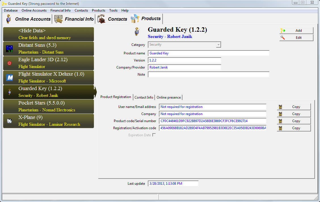Click the Financial Info money icon
320x202 pixels.
(58, 19)
